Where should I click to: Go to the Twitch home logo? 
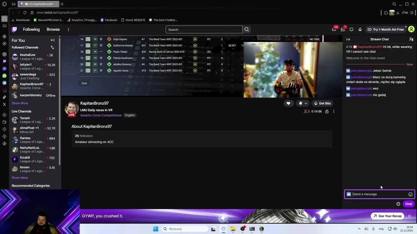click(x=14, y=30)
